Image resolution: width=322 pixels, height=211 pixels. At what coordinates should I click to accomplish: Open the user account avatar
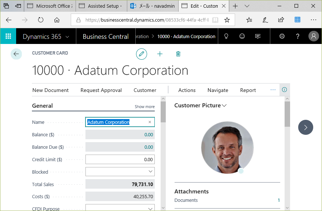click(314, 36)
